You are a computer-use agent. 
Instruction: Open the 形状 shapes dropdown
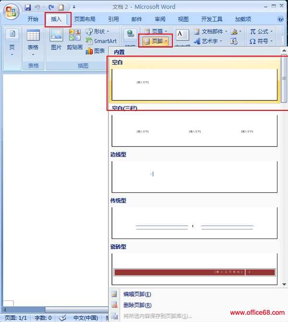click(97, 31)
